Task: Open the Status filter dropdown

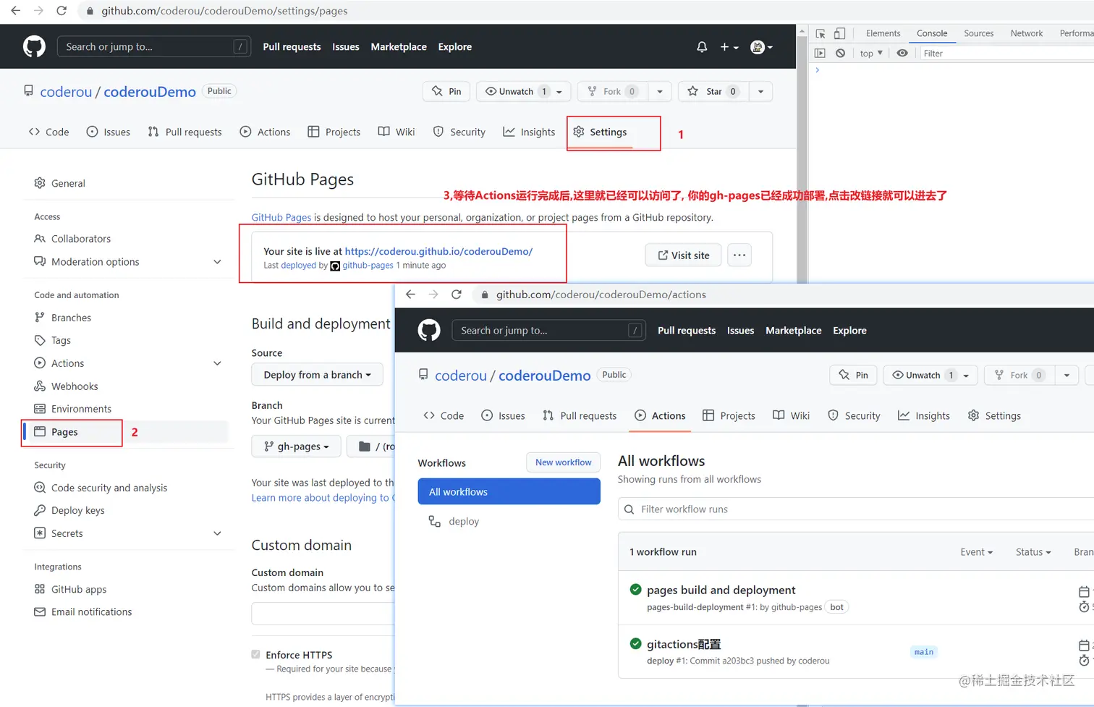Action: tap(1032, 552)
